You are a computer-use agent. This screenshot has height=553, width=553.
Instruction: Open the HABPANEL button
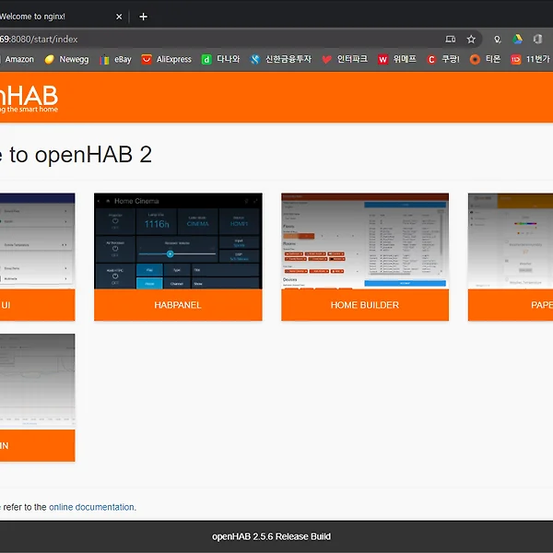(178, 305)
